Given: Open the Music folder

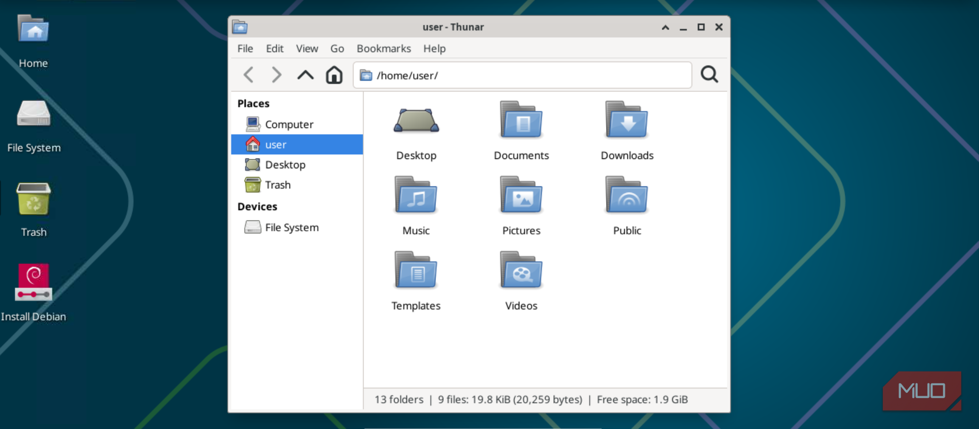Looking at the screenshot, I should tap(416, 206).
